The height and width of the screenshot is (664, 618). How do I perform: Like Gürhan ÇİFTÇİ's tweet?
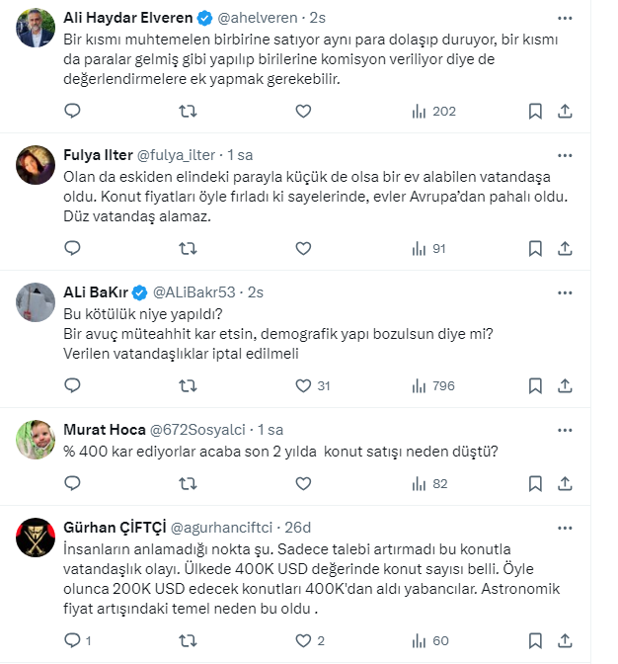coord(304,640)
